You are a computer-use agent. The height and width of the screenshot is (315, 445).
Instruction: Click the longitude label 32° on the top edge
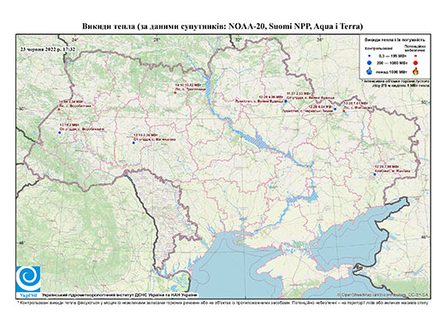239,39
